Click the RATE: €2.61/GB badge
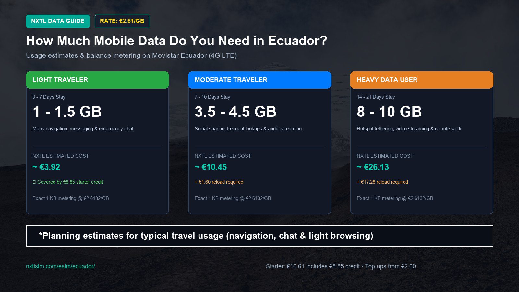The height and width of the screenshot is (292, 519). (122, 21)
